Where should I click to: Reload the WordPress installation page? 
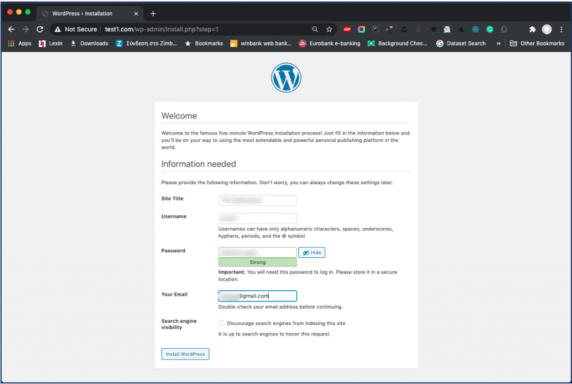click(x=40, y=29)
